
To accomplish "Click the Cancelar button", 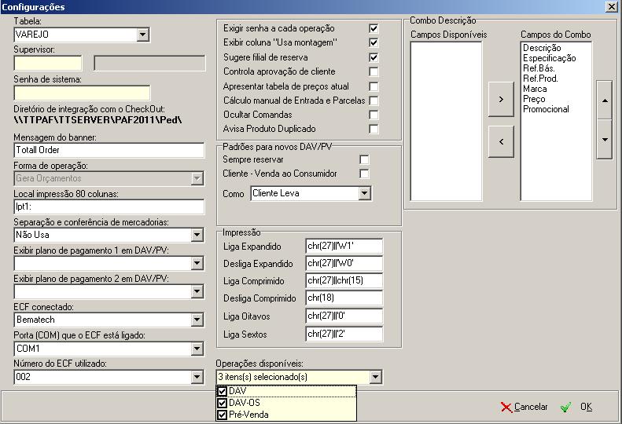I will [x=524, y=407].
